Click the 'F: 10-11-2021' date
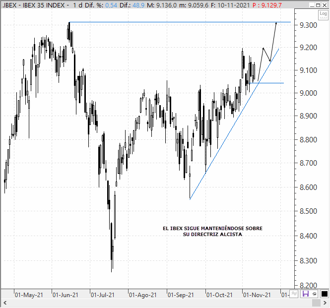 (x=230, y=5)
